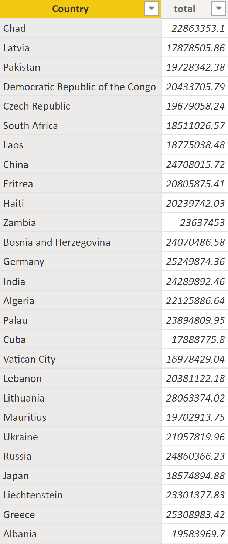Click the South Africa cell
The width and height of the screenshot is (228, 544).
[31, 126]
